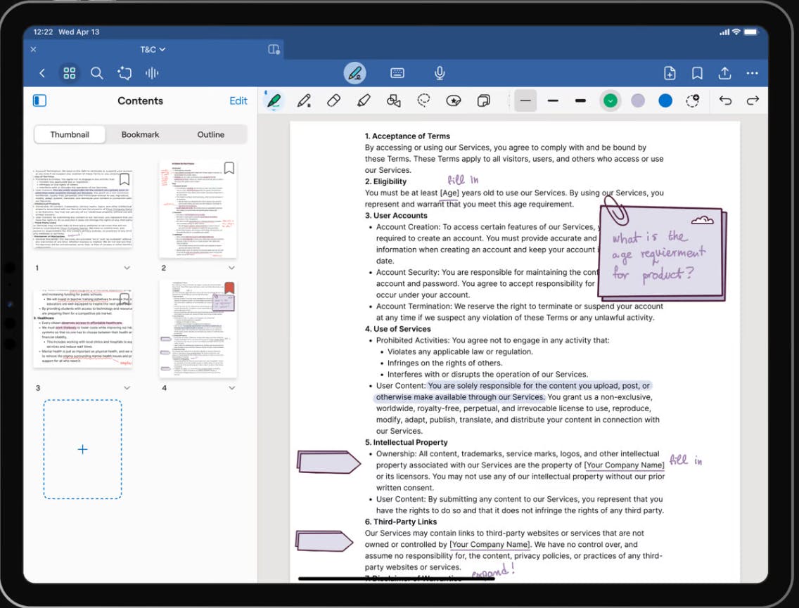Tap the battery status icon
This screenshot has width=799, height=608.
[x=751, y=32]
